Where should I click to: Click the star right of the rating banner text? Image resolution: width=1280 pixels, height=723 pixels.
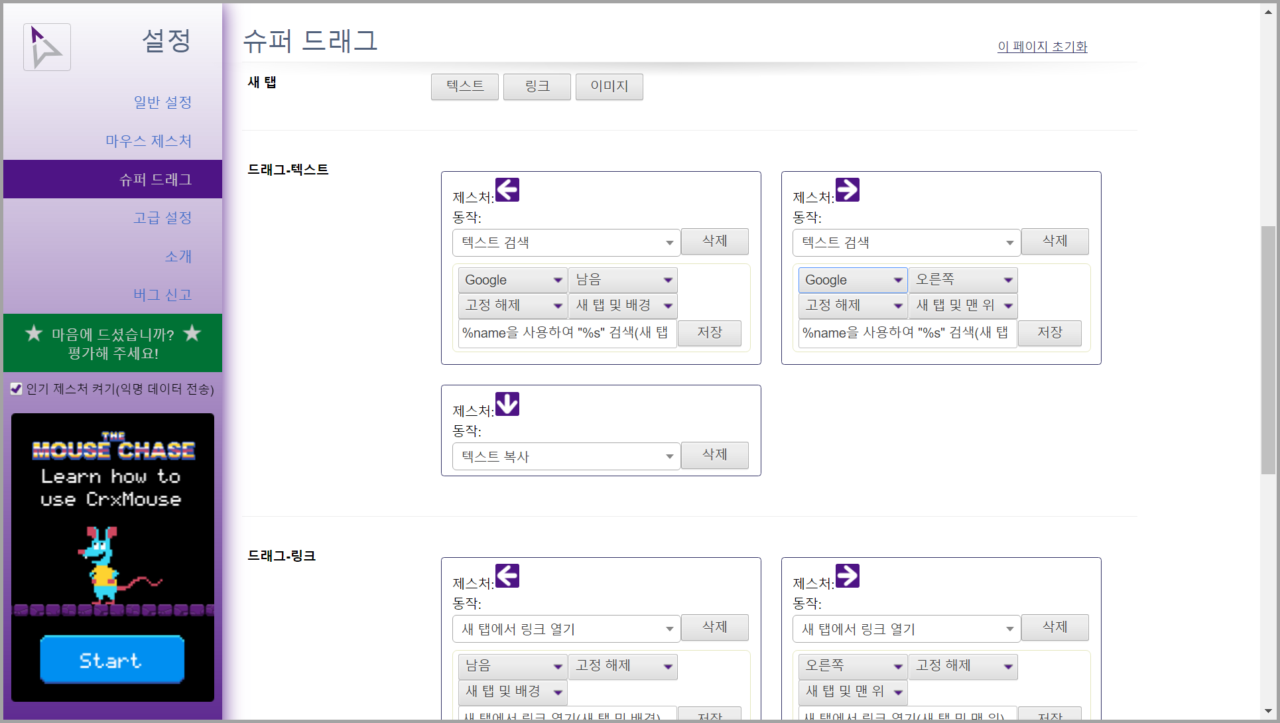point(192,333)
